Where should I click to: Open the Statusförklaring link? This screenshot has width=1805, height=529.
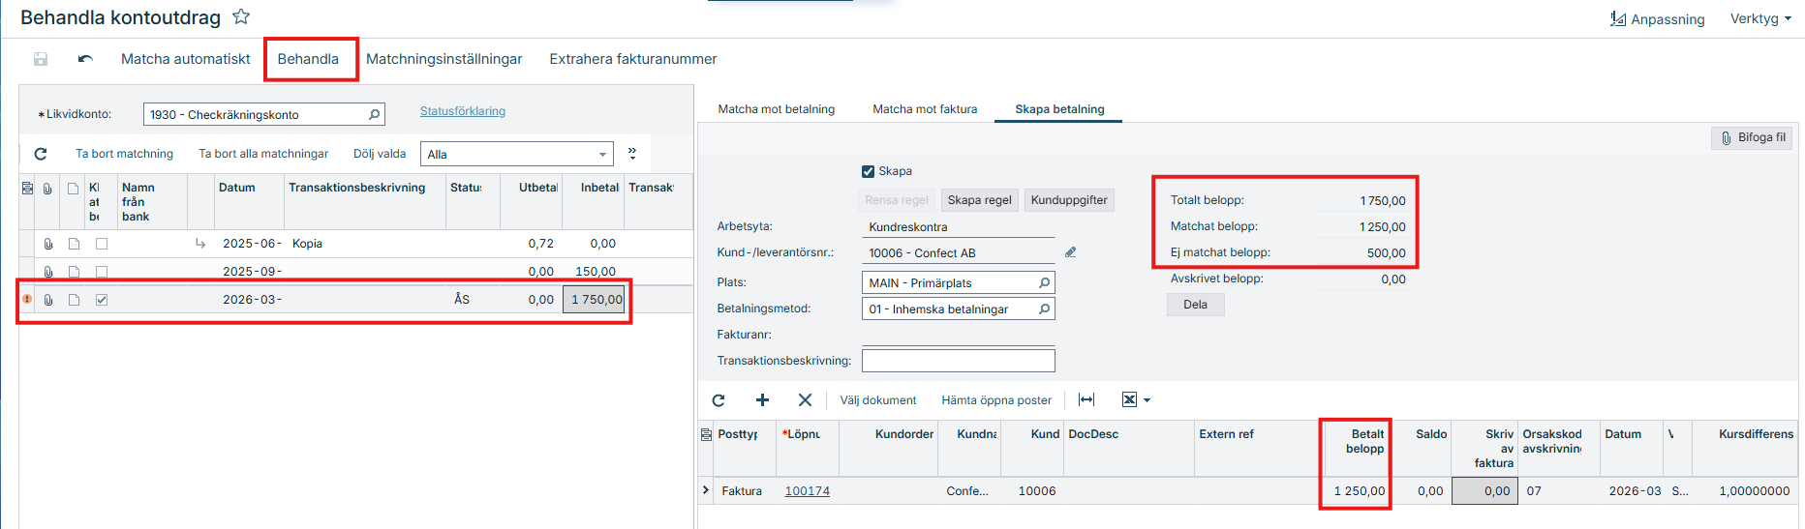pos(462,111)
